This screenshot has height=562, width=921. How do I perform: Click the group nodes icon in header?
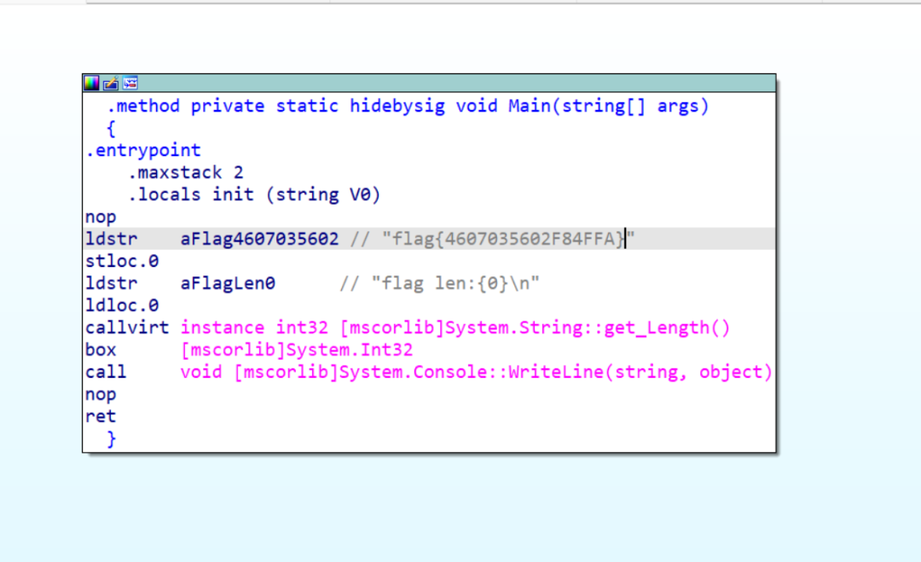coord(130,84)
